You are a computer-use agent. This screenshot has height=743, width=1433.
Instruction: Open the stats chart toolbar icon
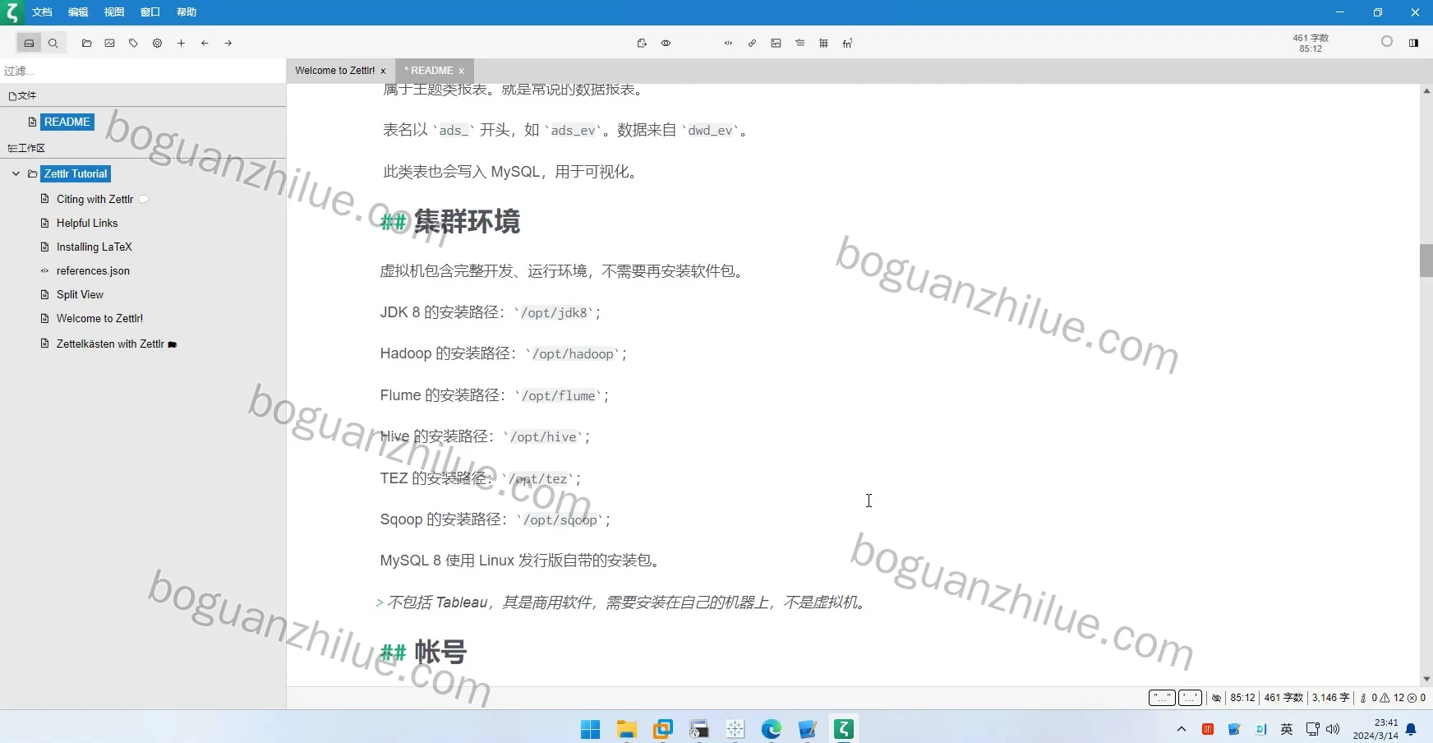click(x=110, y=44)
